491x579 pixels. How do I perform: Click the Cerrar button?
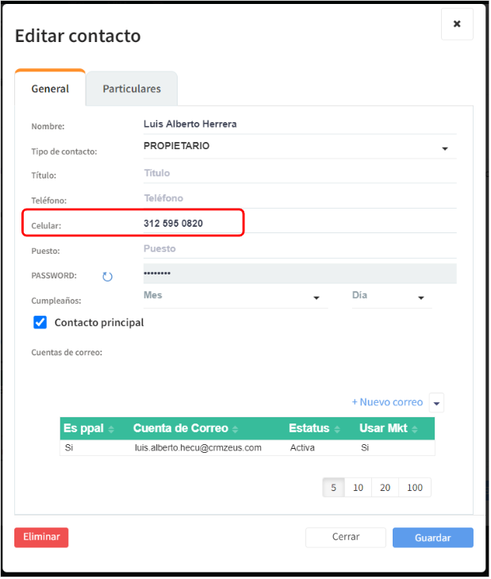(346, 537)
